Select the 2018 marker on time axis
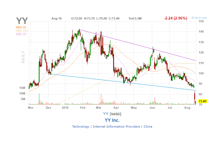Viewport: 223px width, 143px height. [x=65, y=108]
